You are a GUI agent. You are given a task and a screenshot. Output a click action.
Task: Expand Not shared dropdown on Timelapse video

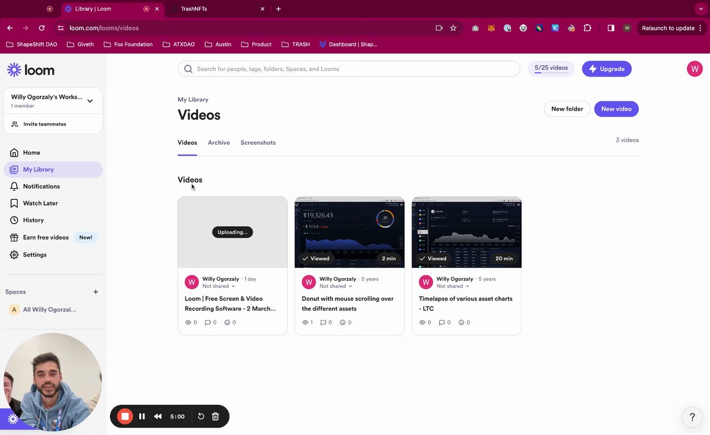[453, 286]
